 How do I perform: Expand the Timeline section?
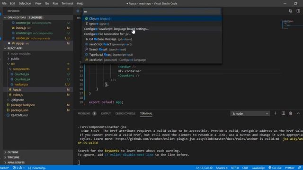tap(38, 157)
